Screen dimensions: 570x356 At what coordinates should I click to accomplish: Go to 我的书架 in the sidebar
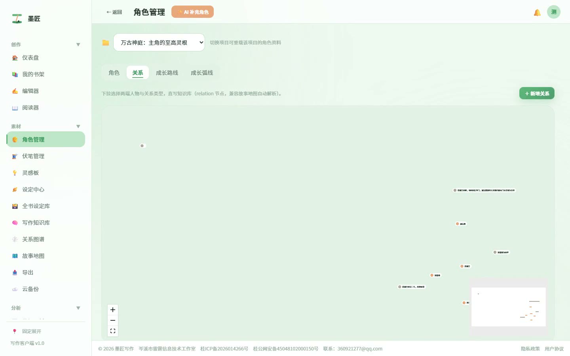[46, 74]
